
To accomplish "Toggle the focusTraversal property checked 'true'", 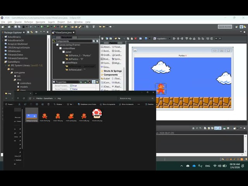I will tap(71, 86).
